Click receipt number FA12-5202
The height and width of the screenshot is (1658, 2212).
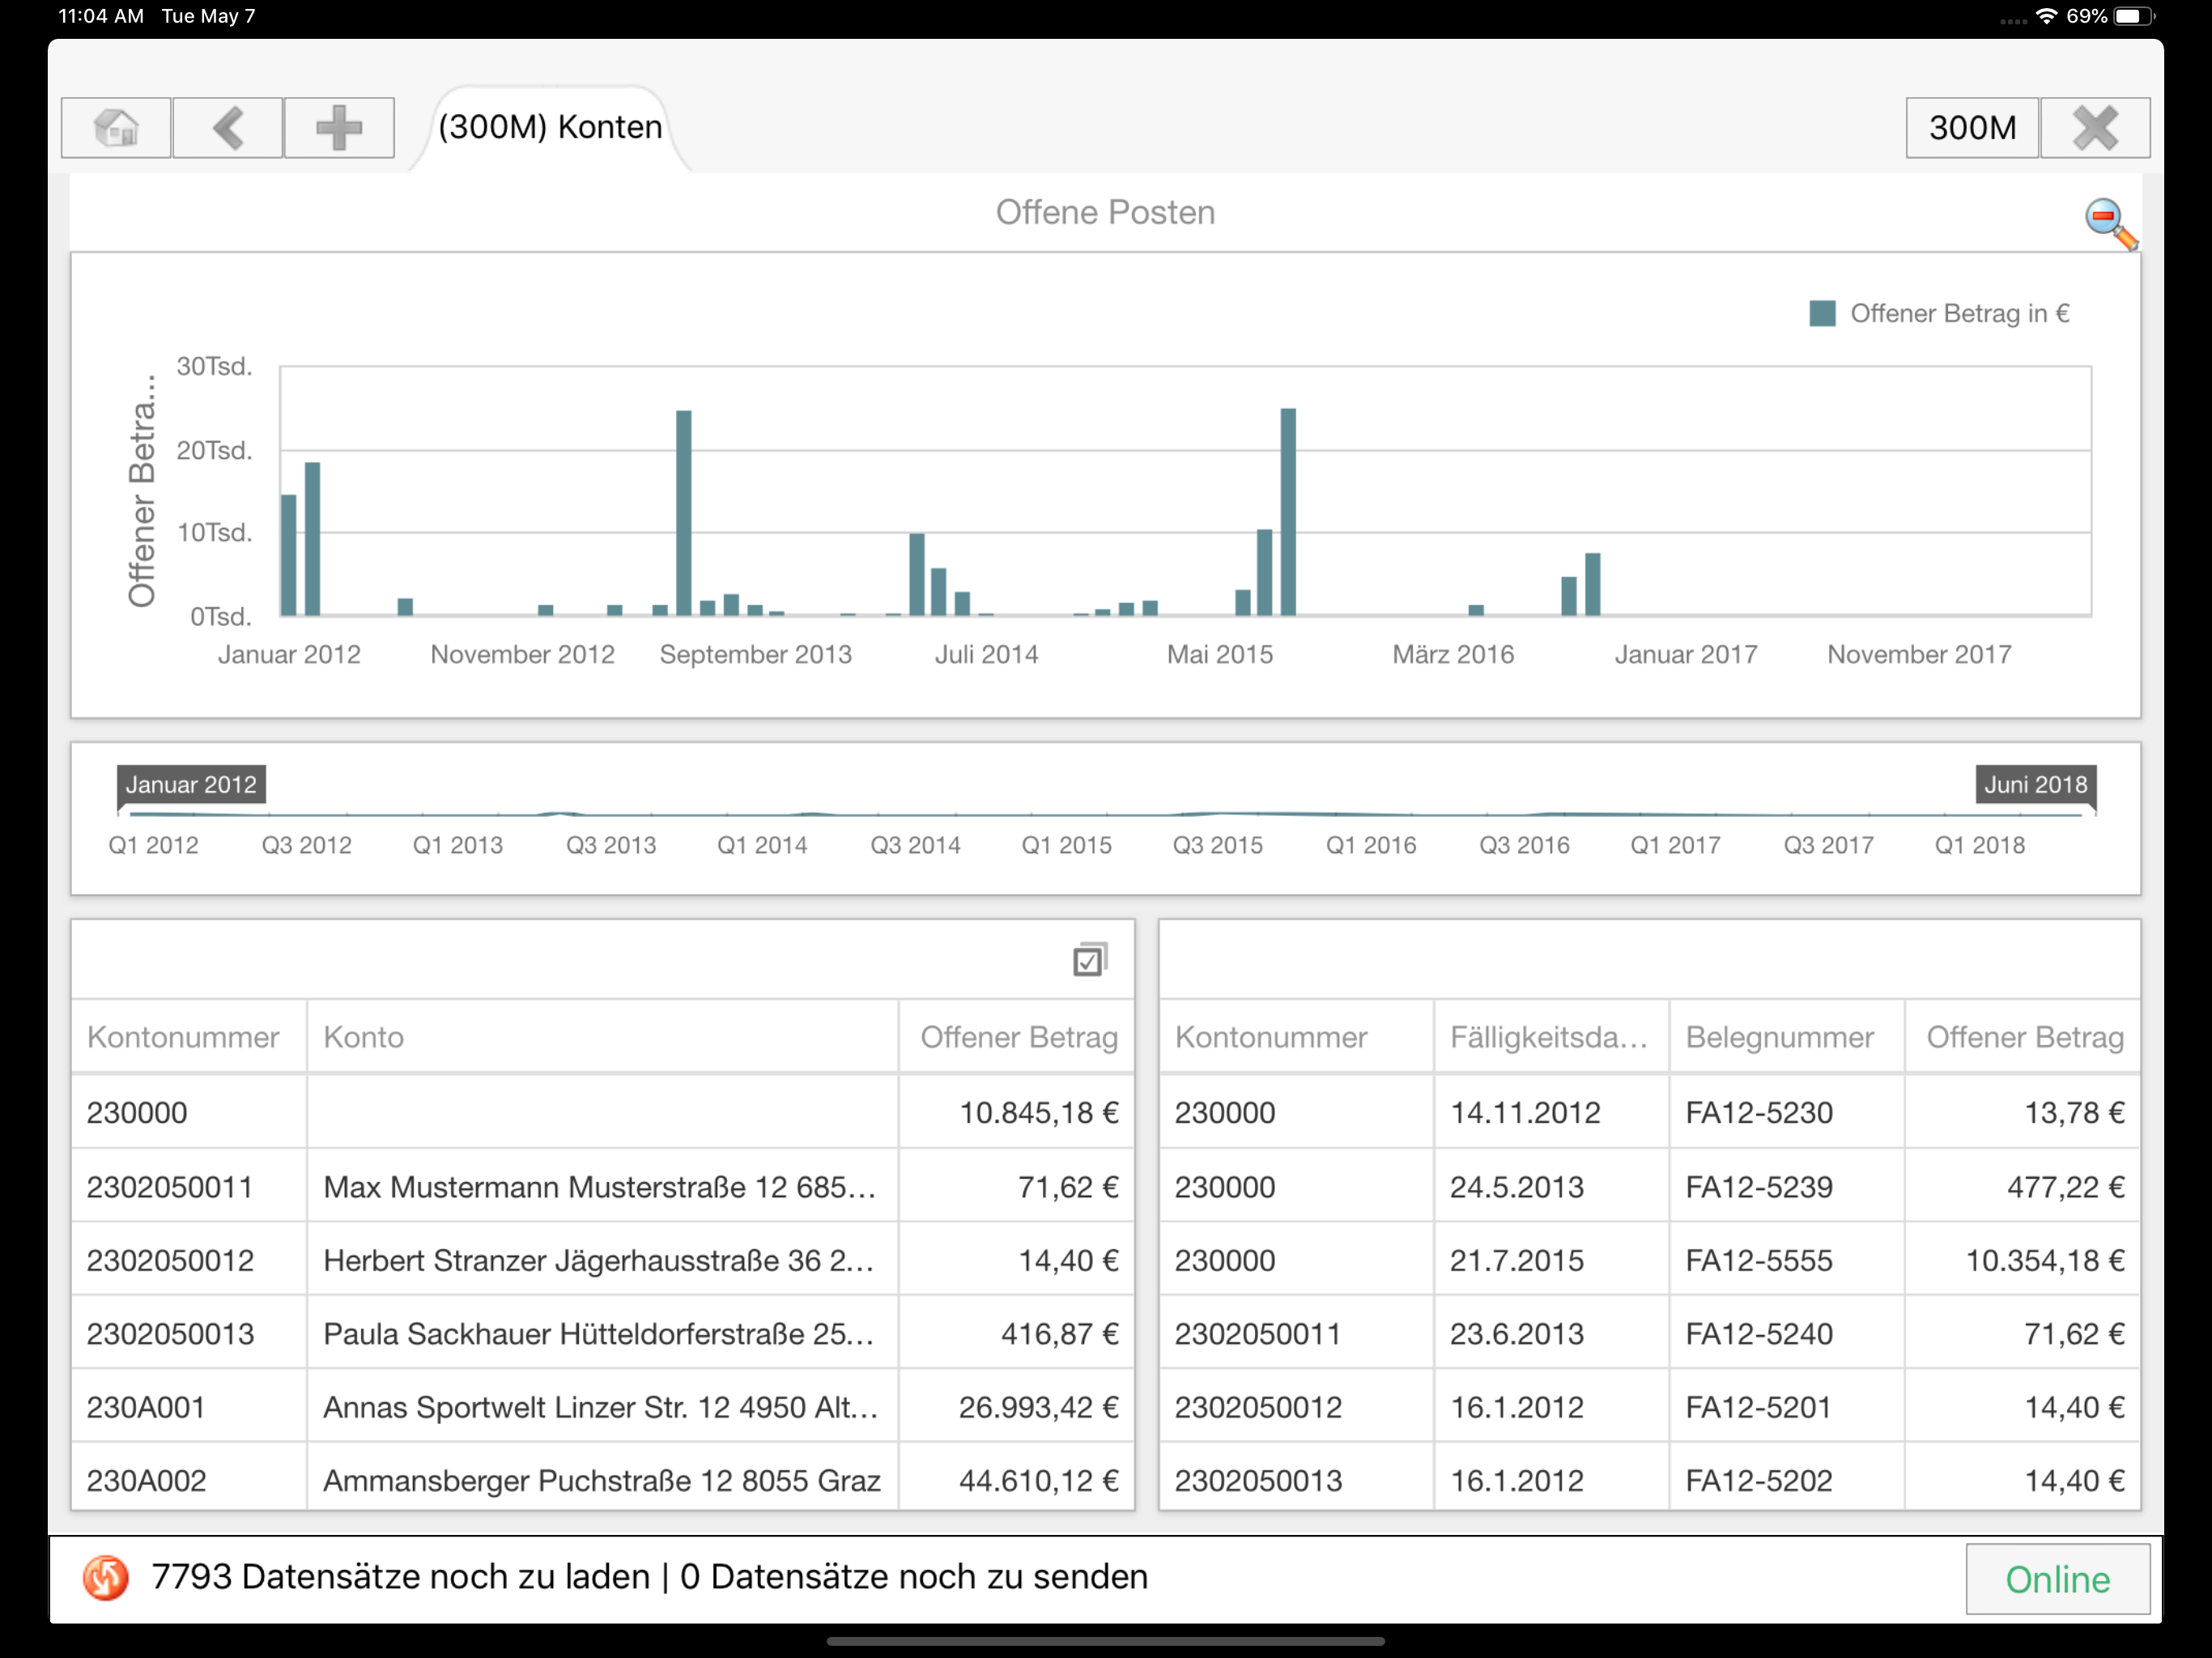pos(1759,1480)
